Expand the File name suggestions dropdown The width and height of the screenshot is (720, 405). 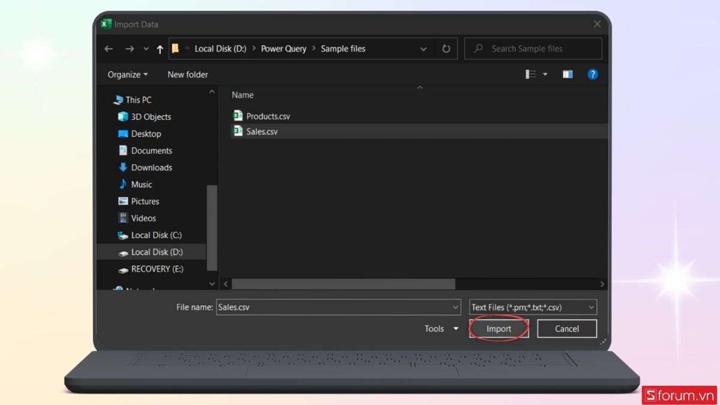pyautogui.click(x=455, y=307)
